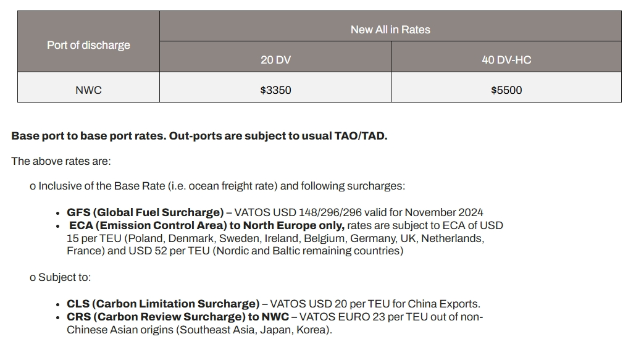The width and height of the screenshot is (636, 347).
Task: Click the $3350 rate cell
Action: click(x=275, y=90)
